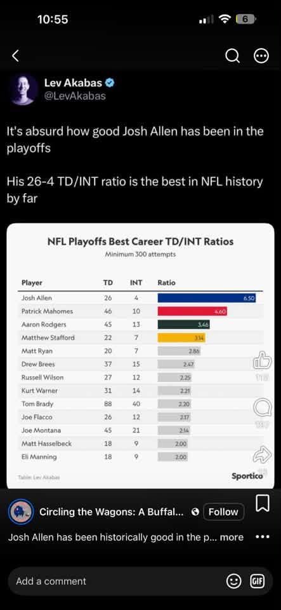281x610 pixels.
Task: Open GIF picker in comment bar
Action: pos(258,581)
